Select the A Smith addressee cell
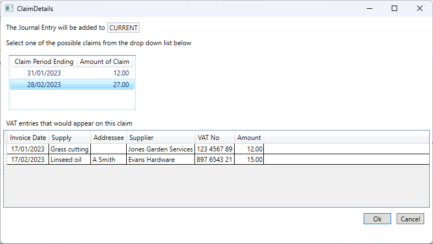 click(109, 160)
